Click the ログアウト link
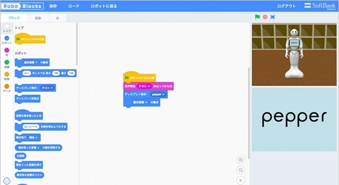The image size is (339, 185). 286,6
